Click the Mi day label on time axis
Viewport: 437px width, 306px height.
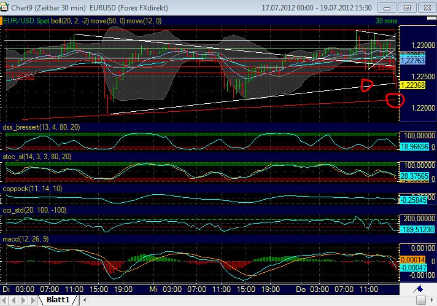(x=153, y=289)
